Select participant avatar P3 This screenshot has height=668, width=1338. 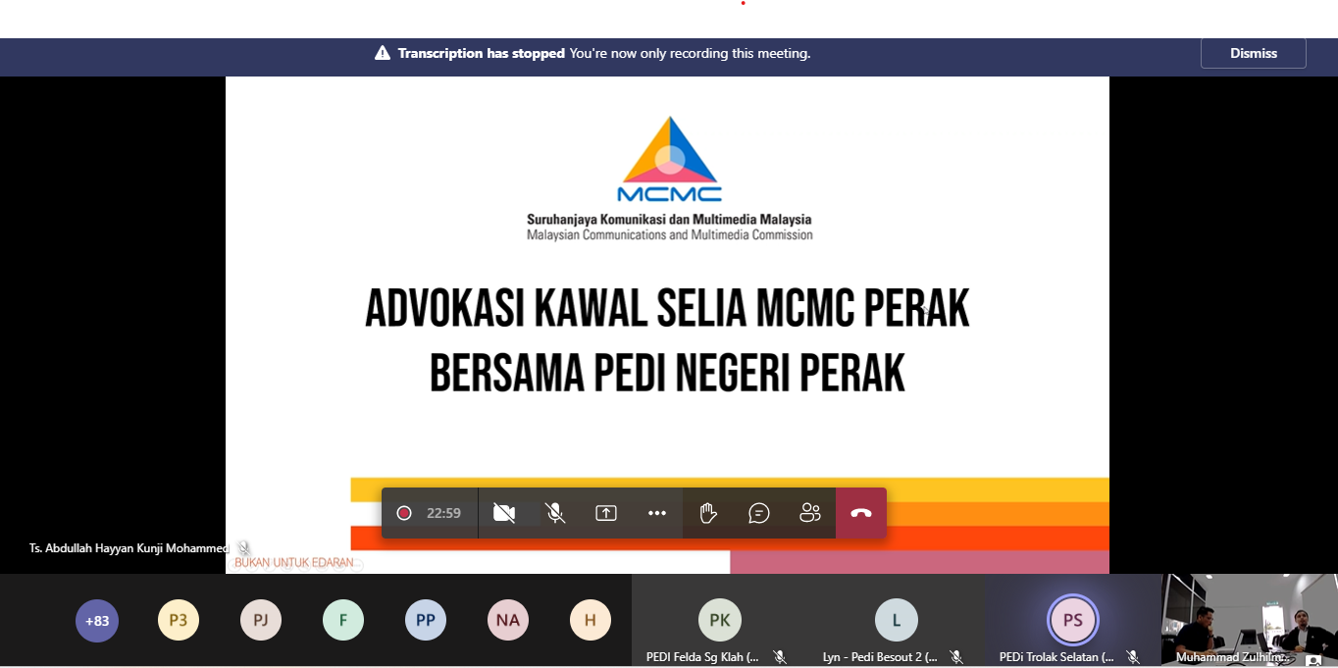pyautogui.click(x=179, y=620)
